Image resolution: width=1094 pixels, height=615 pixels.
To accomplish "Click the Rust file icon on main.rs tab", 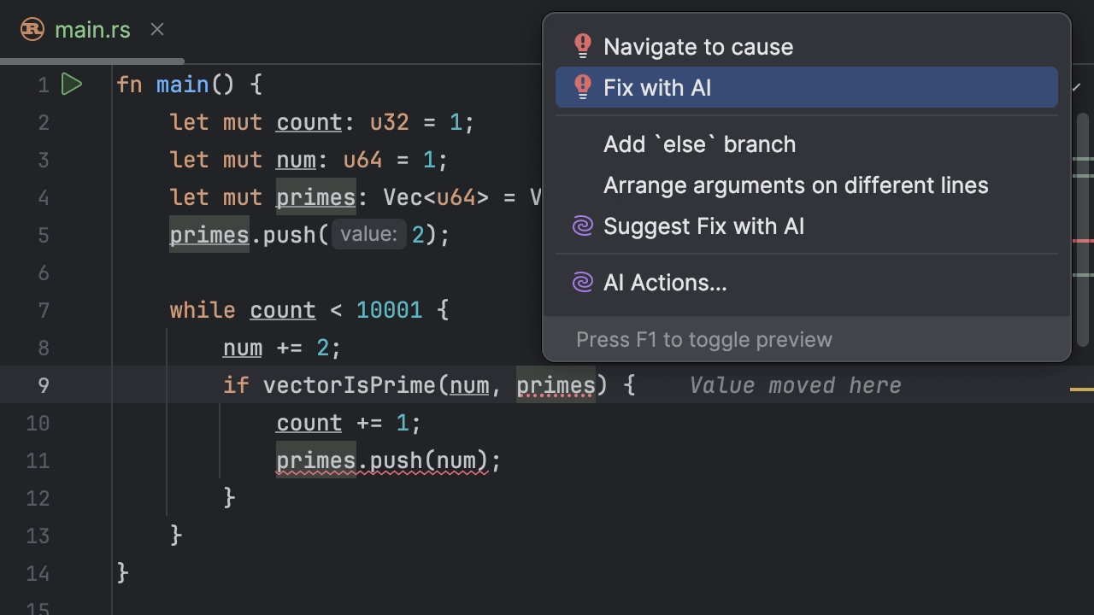I will tap(32, 30).
